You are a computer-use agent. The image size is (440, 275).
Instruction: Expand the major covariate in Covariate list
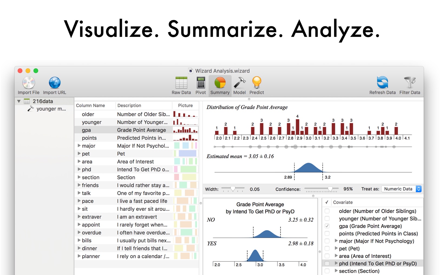336,241
